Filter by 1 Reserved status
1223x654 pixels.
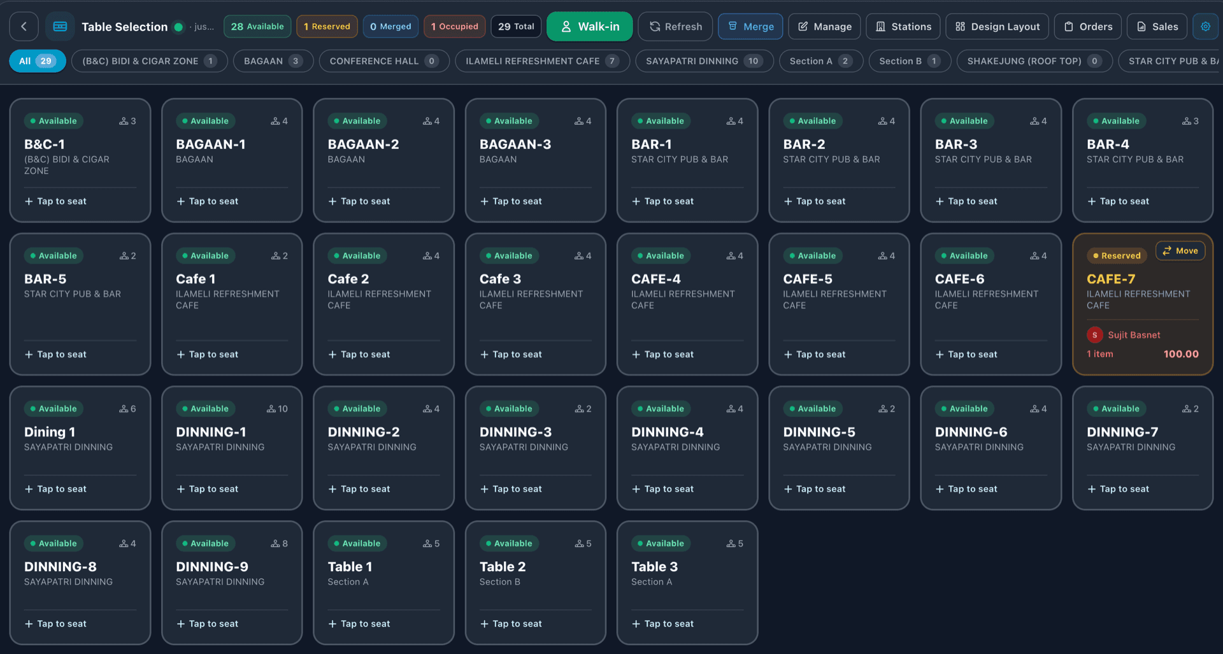pos(327,27)
